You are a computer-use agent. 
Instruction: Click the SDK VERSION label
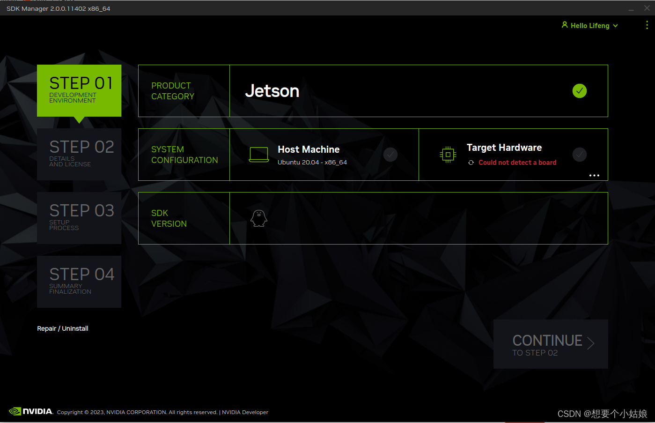point(169,218)
